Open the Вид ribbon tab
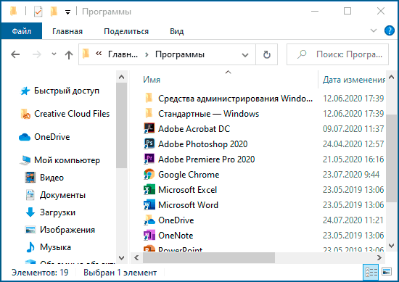The width and height of the screenshot is (399, 282). 176,31
